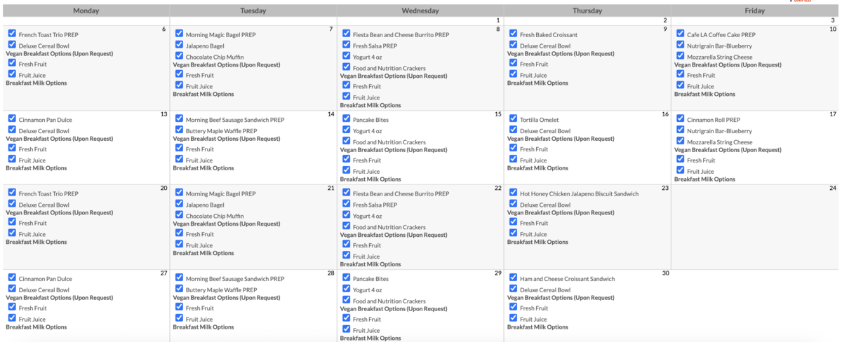Screen dimensions: 842x342
Task: Uncheck Mozzarella String Cheese on Friday the 10th
Action: pos(680,56)
